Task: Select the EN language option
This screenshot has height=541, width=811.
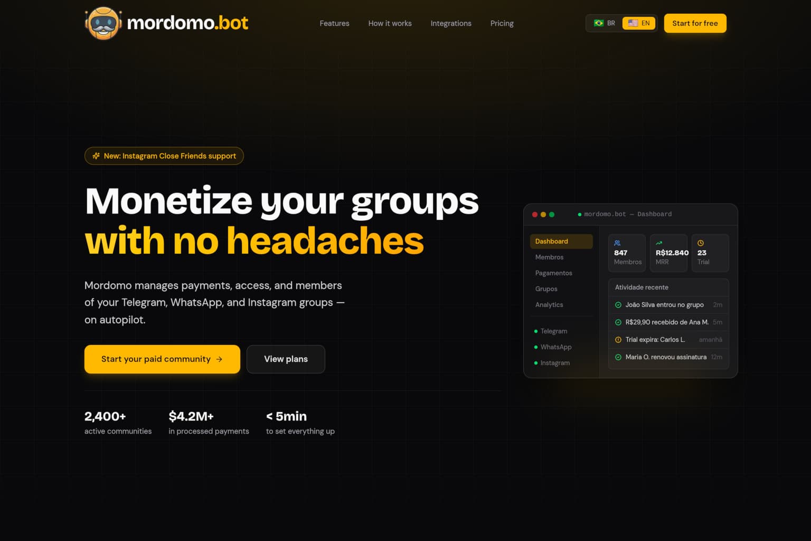Action: pyautogui.click(x=639, y=23)
